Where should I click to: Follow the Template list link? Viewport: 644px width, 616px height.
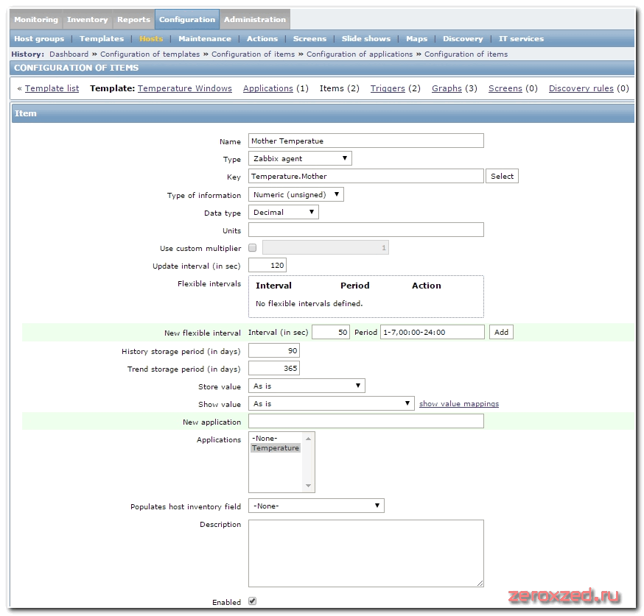(52, 88)
